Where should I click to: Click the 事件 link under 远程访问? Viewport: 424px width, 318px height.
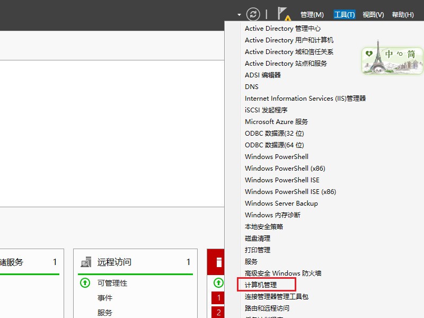(x=104, y=298)
